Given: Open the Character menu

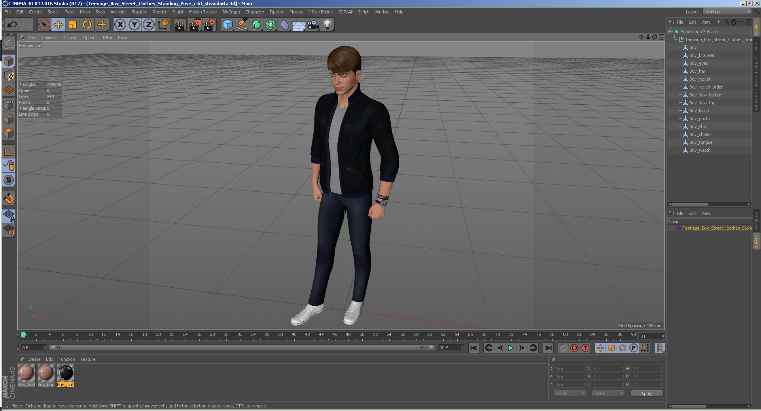Looking at the screenshot, I should [255, 12].
